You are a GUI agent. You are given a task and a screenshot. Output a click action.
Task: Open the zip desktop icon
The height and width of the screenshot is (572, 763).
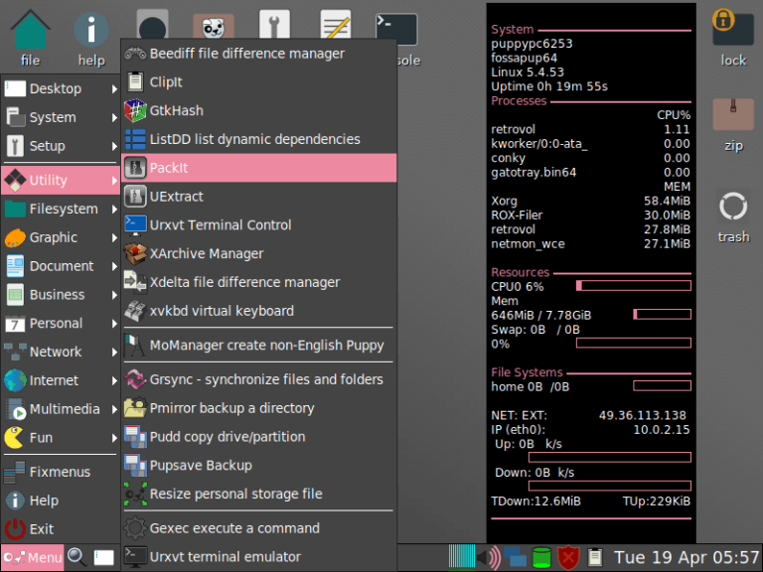tap(732, 121)
